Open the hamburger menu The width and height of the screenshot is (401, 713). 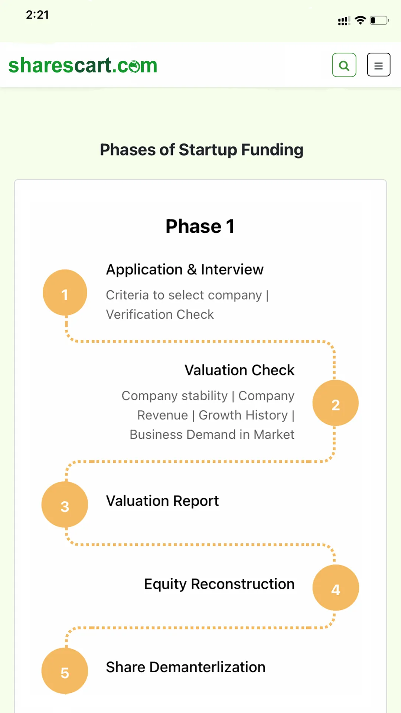click(x=378, y=65)
